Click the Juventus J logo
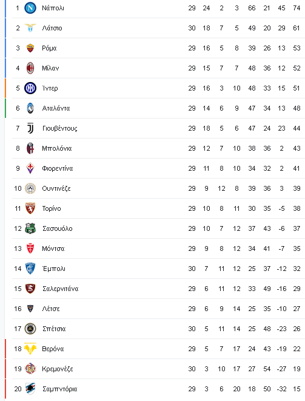 (x=30, y=128)
